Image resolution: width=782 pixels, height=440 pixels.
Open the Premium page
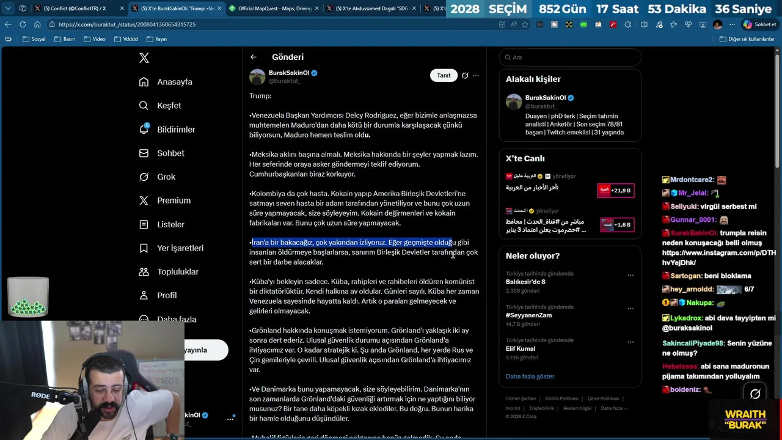tap(164, 200)
